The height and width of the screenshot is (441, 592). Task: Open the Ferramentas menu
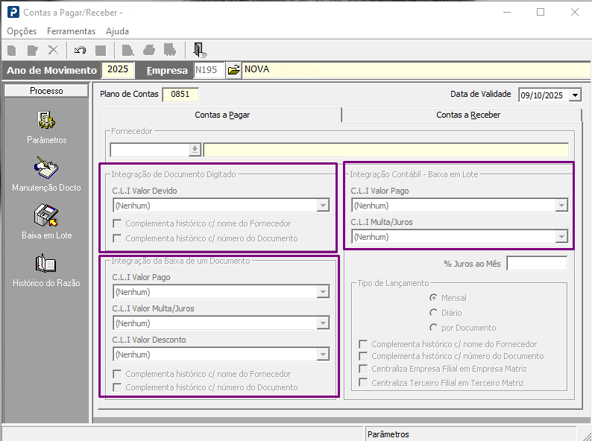(71, 31)
